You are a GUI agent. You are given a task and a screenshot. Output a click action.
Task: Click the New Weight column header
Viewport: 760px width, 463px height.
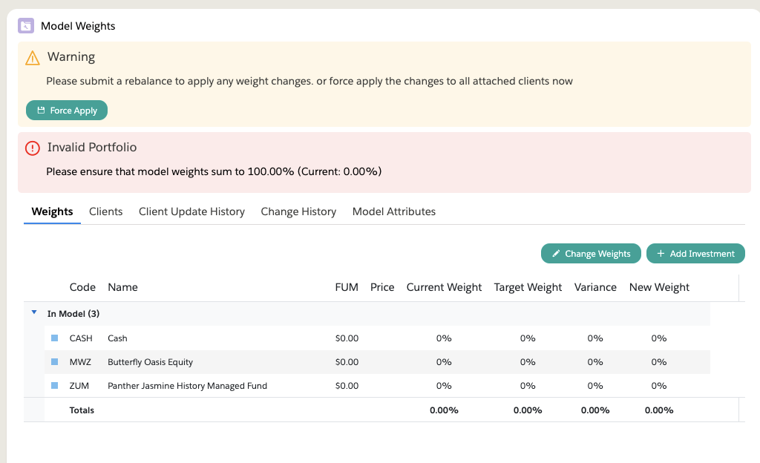tap(659, 287)
